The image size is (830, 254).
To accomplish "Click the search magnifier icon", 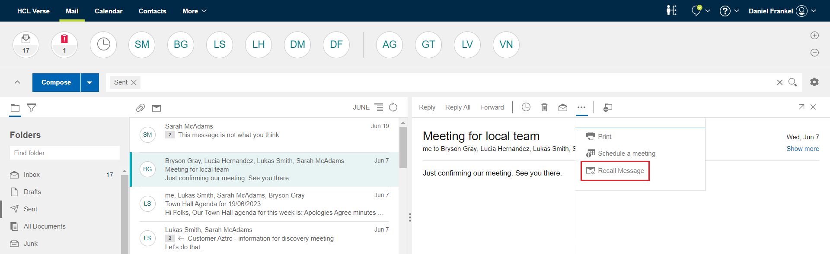I will [792, 82].
